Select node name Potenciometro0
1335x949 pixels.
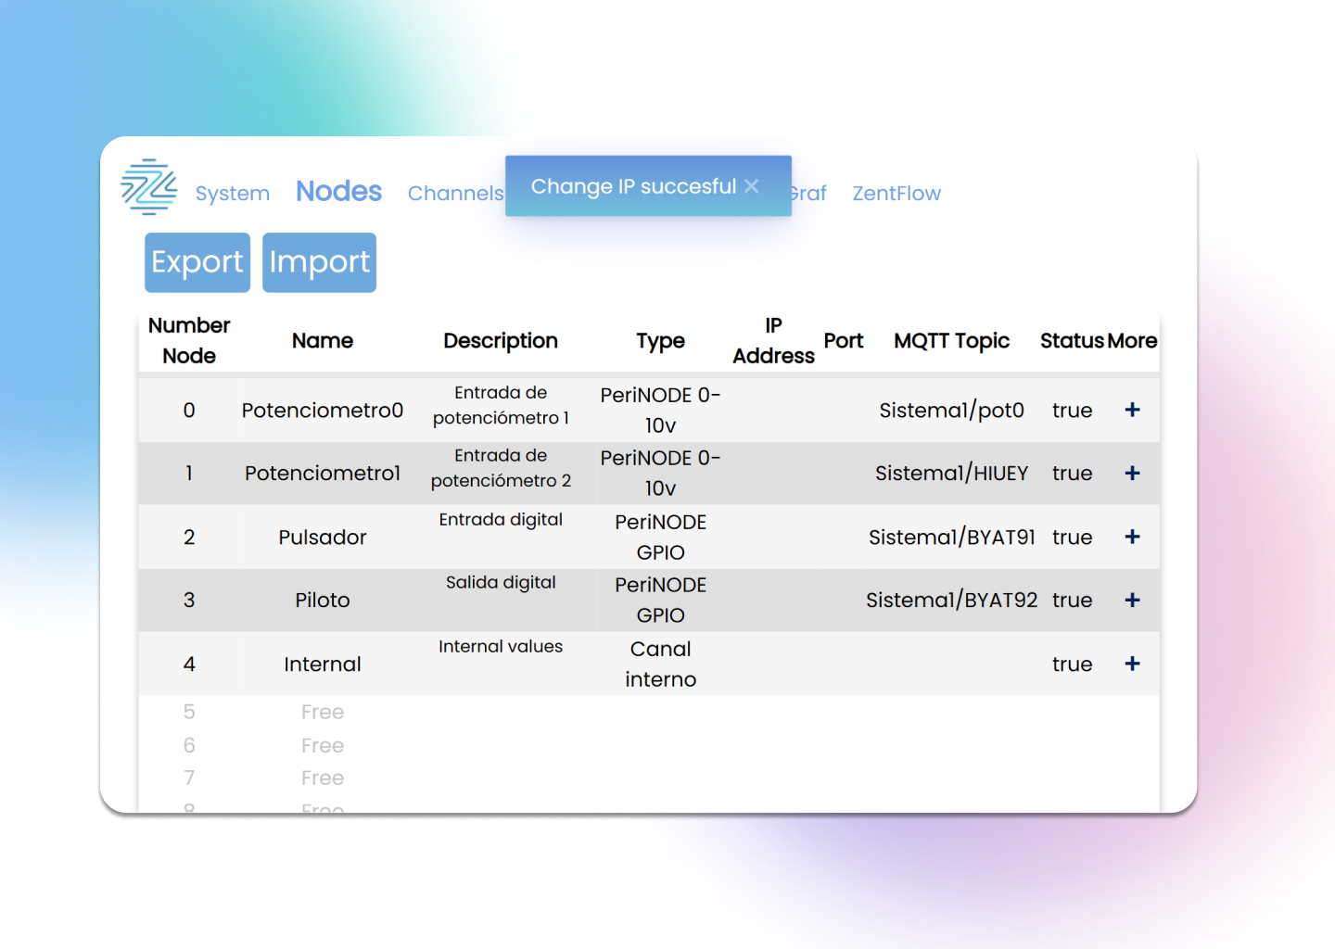[x=323, y=411]
